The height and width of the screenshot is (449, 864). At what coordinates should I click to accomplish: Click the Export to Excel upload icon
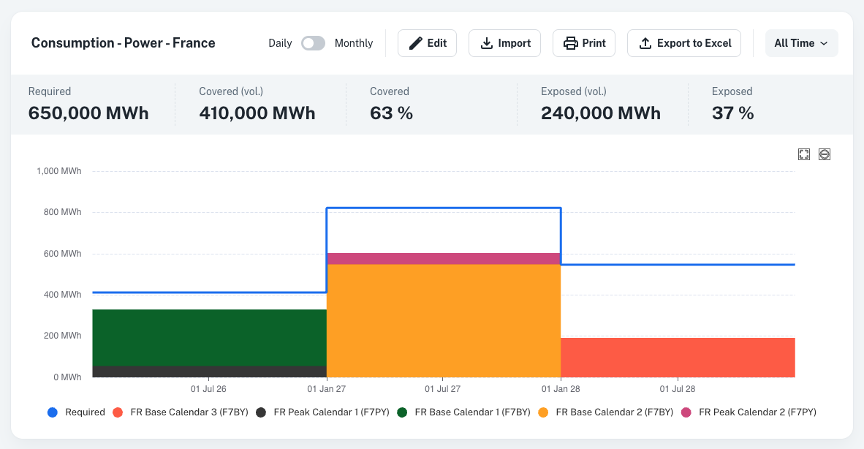tap(645, 43)
